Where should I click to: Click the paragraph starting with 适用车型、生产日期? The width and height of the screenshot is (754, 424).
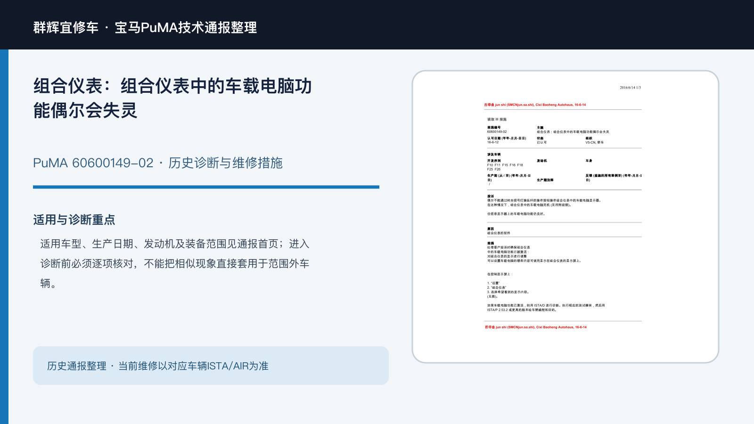(x=175, y=263)
